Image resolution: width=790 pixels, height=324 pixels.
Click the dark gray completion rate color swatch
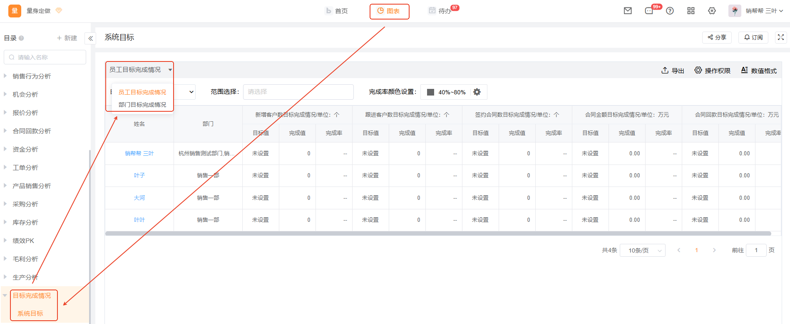(x=430, y=92)
